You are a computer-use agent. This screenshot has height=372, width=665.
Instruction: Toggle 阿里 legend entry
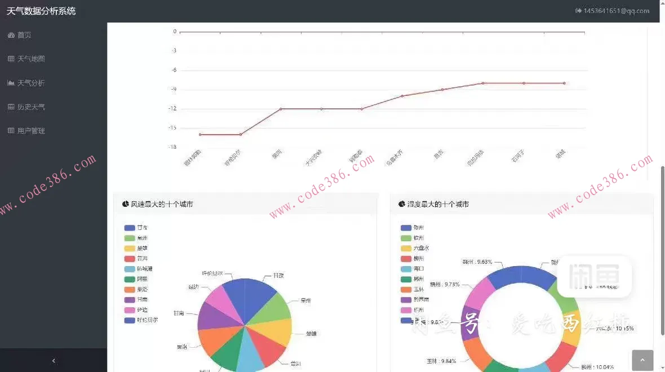[x=136, y=279]
